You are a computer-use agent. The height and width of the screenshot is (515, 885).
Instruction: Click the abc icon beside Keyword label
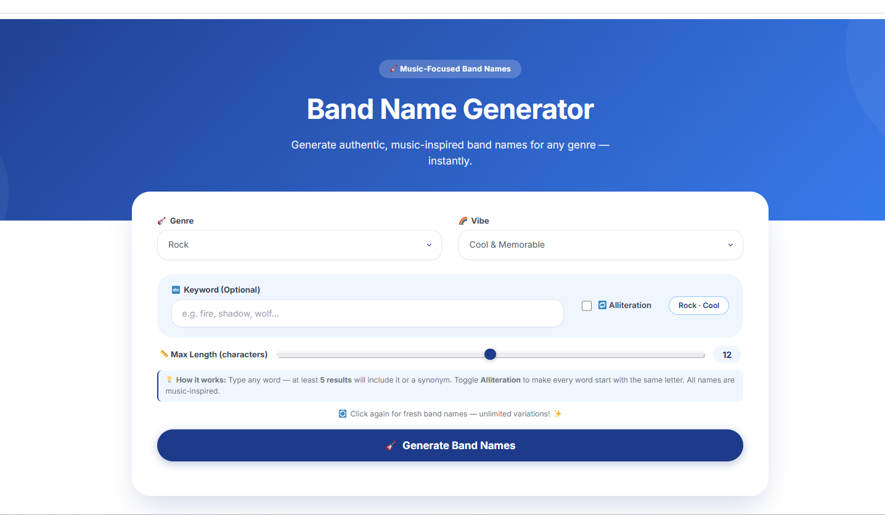coord(176,290)
